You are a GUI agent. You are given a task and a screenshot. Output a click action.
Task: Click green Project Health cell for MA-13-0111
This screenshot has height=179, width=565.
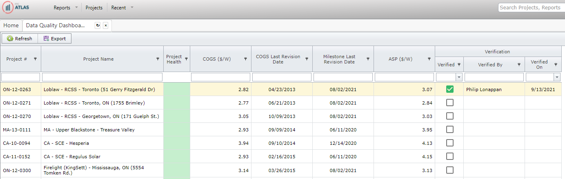[x=177, y=129]
